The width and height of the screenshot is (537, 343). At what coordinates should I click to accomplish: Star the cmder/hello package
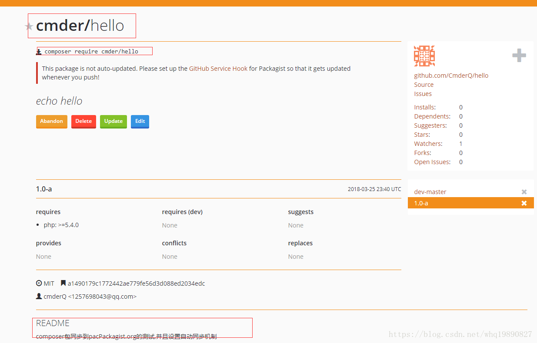pyautogui.click(x=29, y=27)
